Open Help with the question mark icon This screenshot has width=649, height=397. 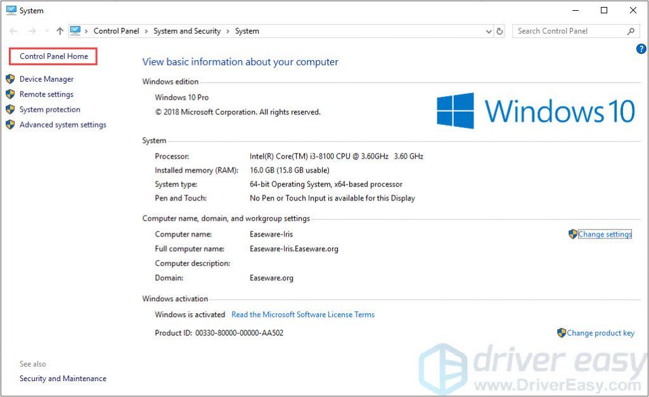pyautogui.click(x=641, y=49)
